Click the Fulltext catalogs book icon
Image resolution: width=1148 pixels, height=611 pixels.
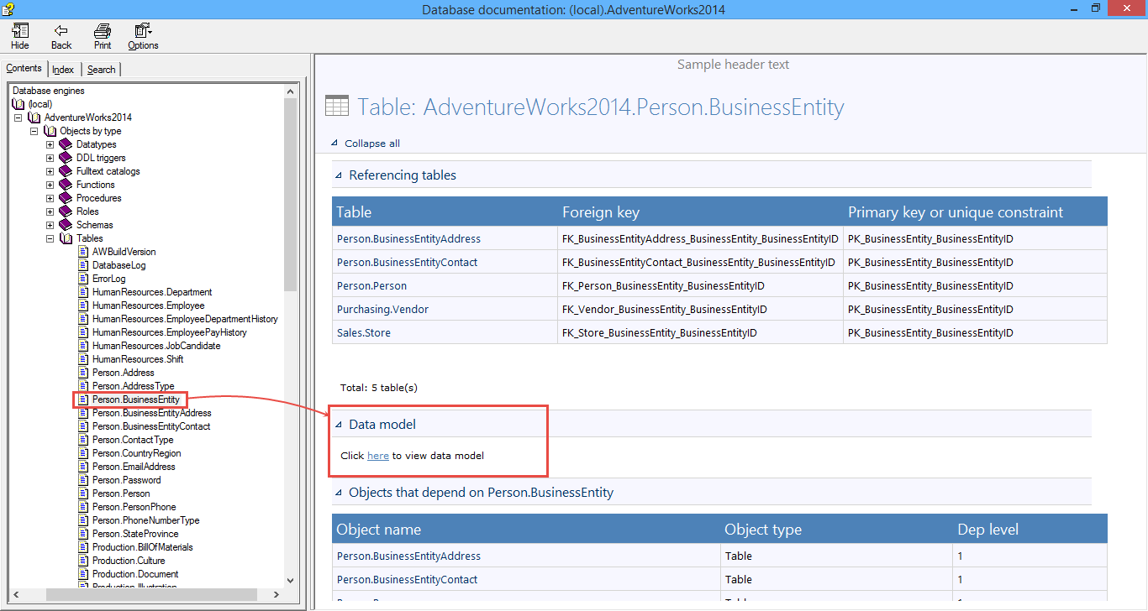point(66,171)
